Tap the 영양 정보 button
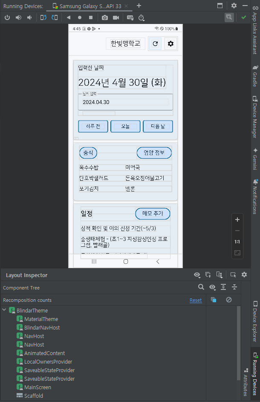Viewport: 260px width, 402px height. 154,153
